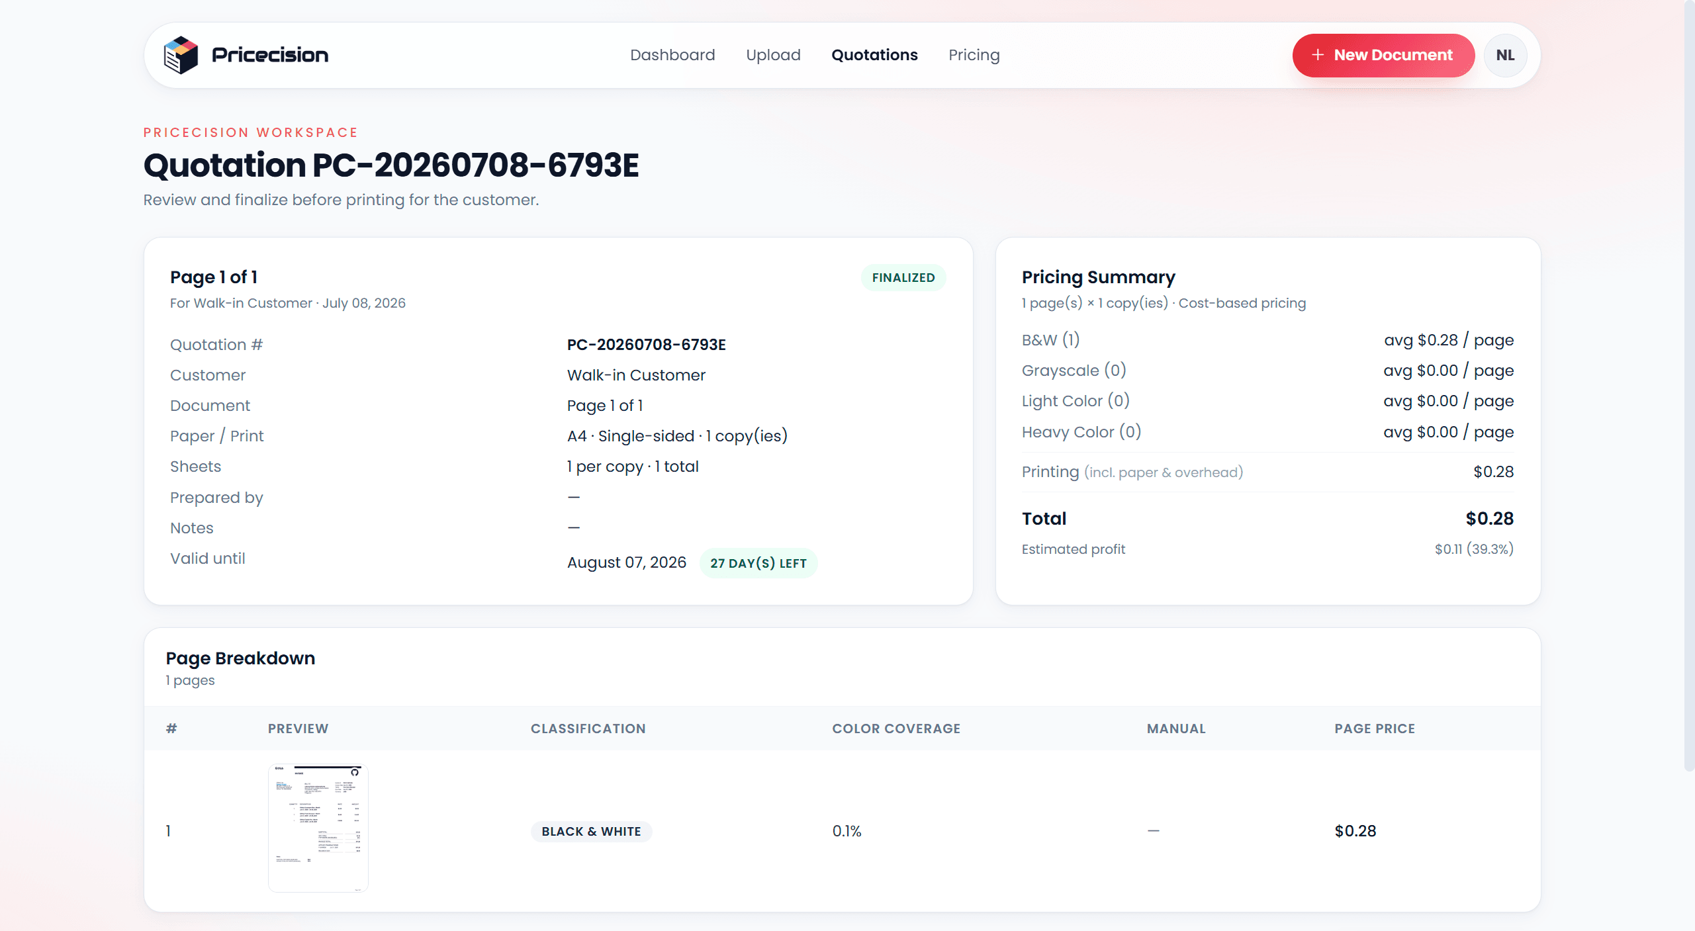Click the $0.28 page price cell

coord(1355,831)
